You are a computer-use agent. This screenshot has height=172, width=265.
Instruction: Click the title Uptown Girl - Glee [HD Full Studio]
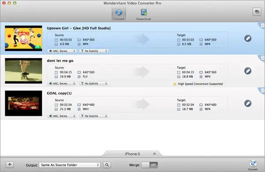79,28
